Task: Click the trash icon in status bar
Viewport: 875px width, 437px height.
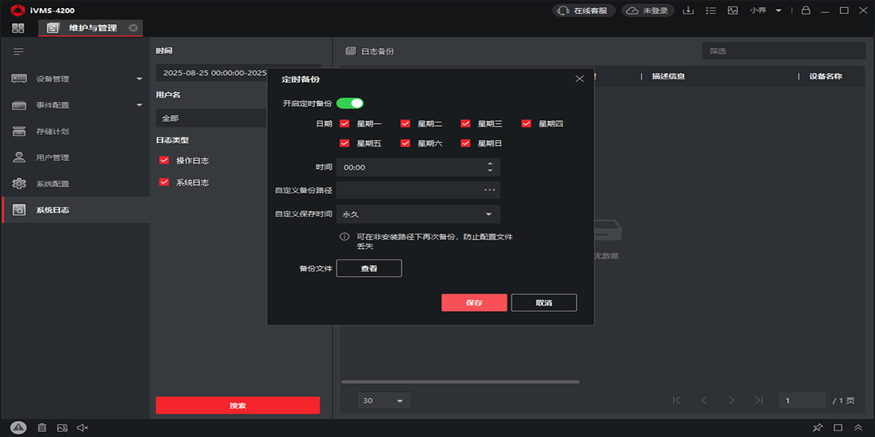Action: coord(42,428)
